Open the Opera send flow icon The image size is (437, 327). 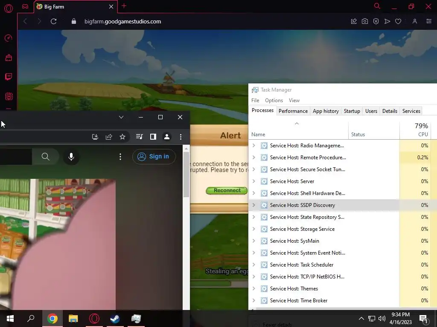coord(387,21)
